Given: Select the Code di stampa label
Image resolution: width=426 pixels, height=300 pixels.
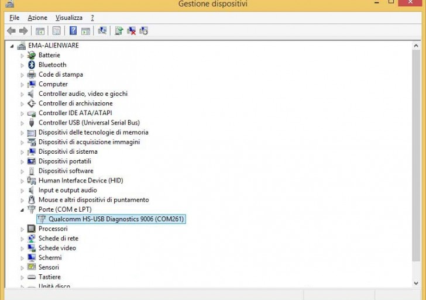Looking at the screenshot, I should pos(61,74).
